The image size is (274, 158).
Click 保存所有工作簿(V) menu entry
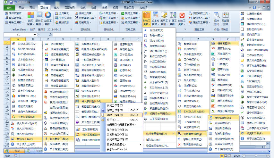pyautogui.click(x=122, y=130)
